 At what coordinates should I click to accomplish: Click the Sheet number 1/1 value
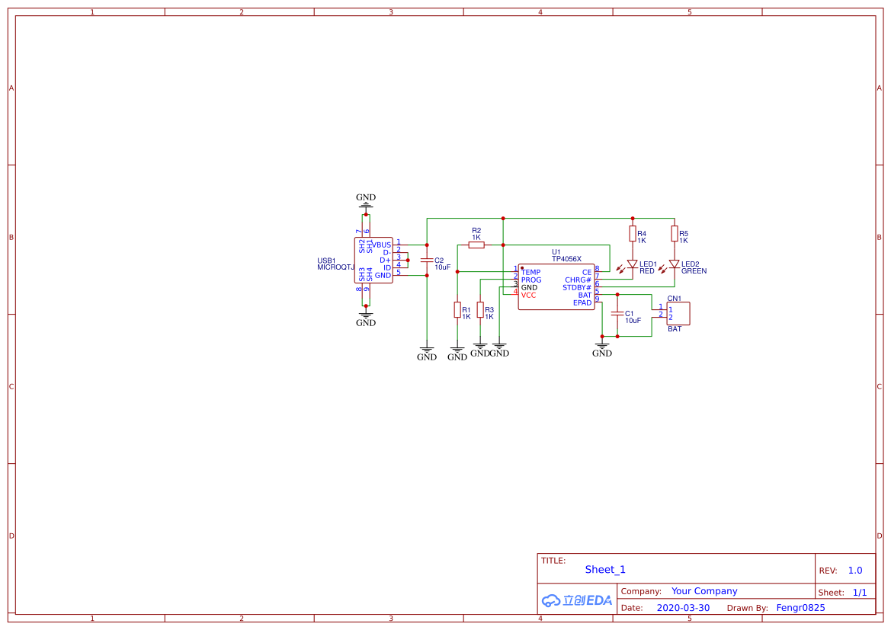pyautogui.click(x=859, y=592)
